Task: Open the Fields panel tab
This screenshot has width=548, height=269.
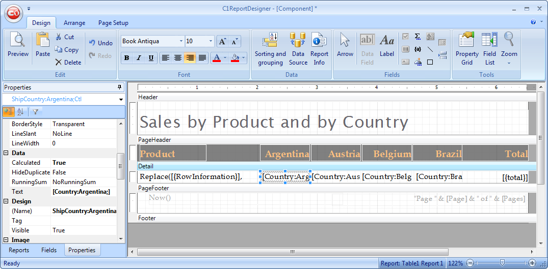Action: [49, 250]
